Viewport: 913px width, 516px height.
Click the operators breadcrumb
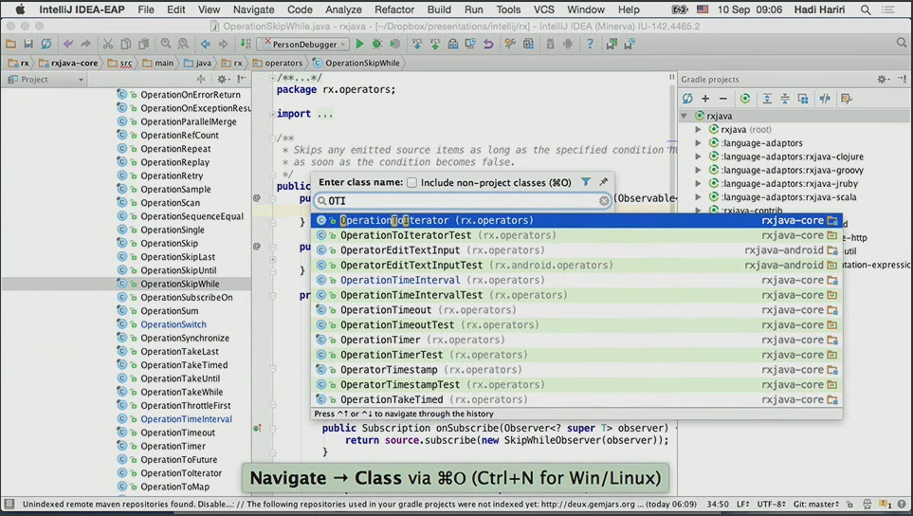pos(277,63)
